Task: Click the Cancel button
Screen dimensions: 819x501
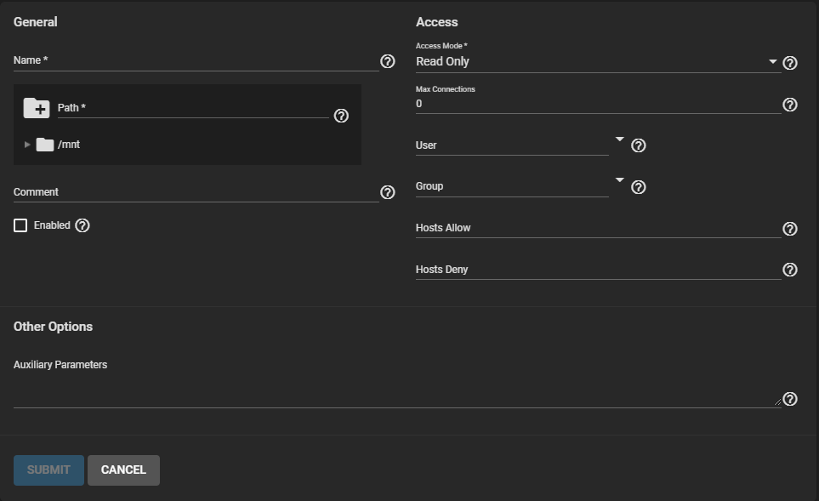Action: click(x=123, y=470)
